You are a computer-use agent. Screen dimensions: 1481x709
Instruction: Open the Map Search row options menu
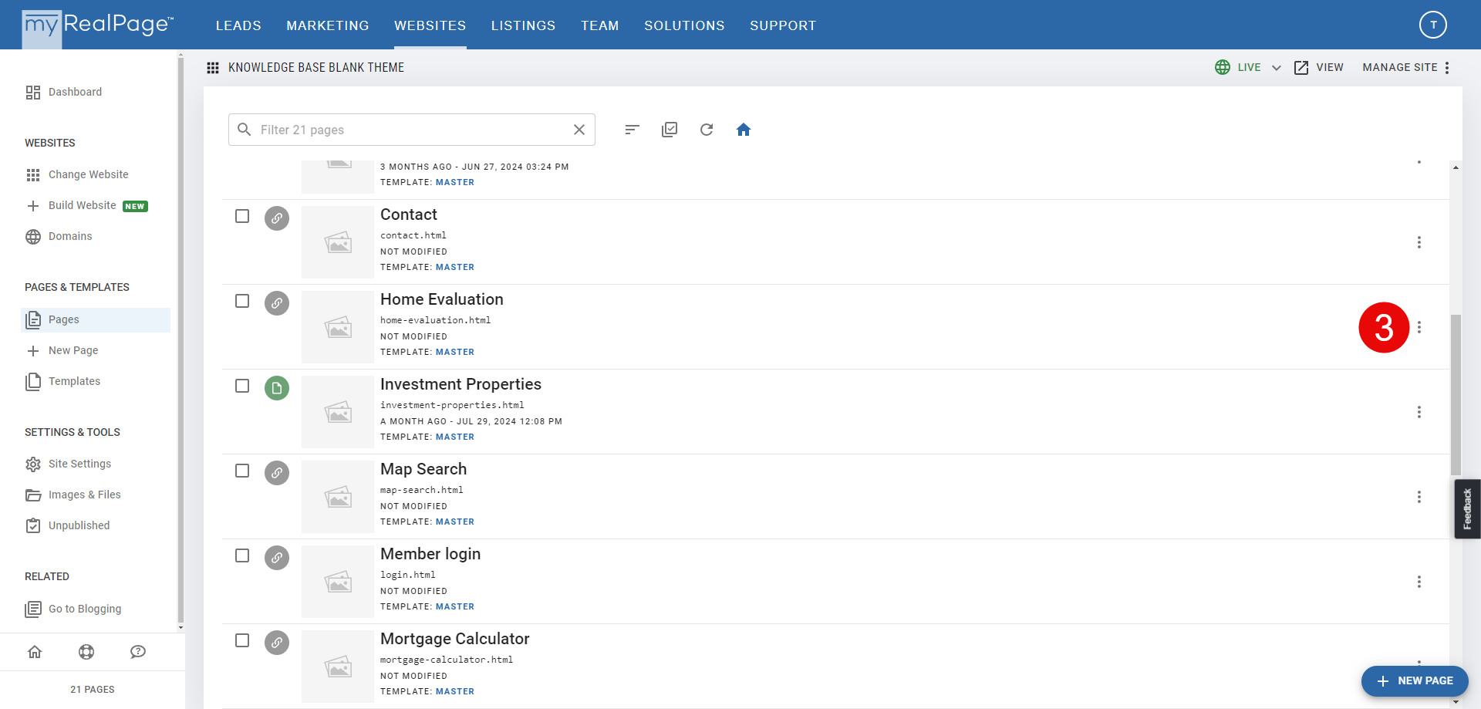coord(1419,497)
